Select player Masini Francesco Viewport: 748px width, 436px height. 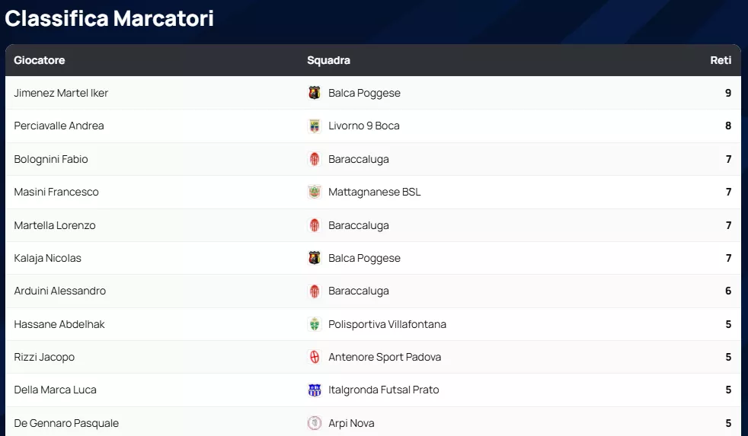tap(56, 192)
